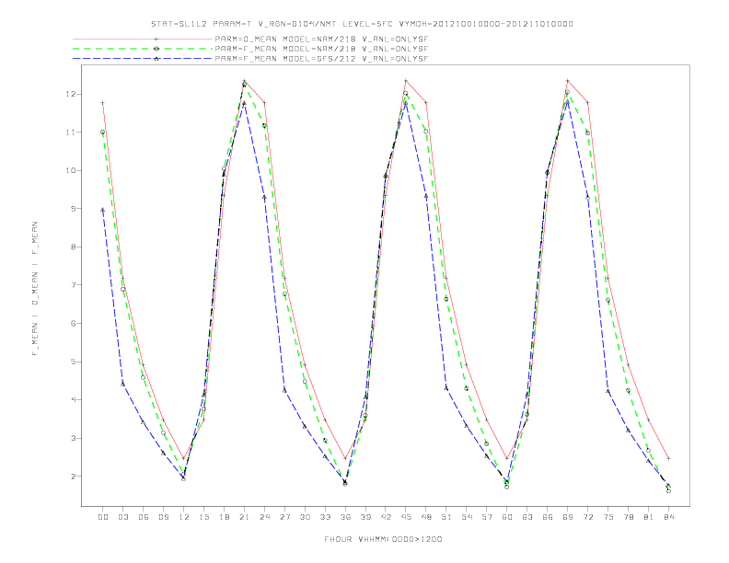Click x-axis forecast hour label 57

point(487,517)
